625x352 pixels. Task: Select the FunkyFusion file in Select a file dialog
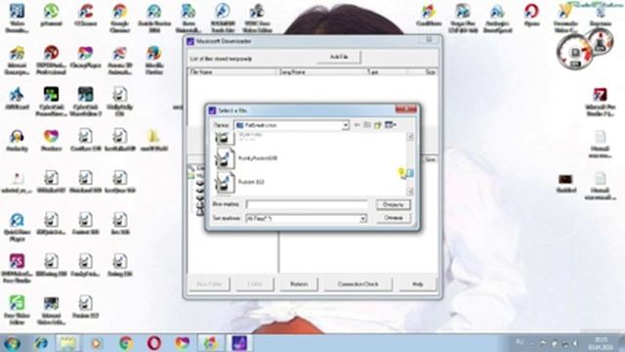pos(246,158)
